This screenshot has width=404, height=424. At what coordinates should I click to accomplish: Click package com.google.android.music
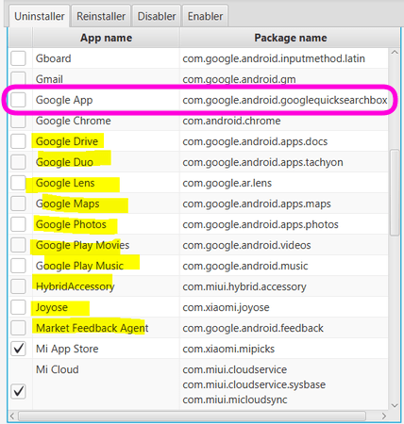tap(245, 266)
